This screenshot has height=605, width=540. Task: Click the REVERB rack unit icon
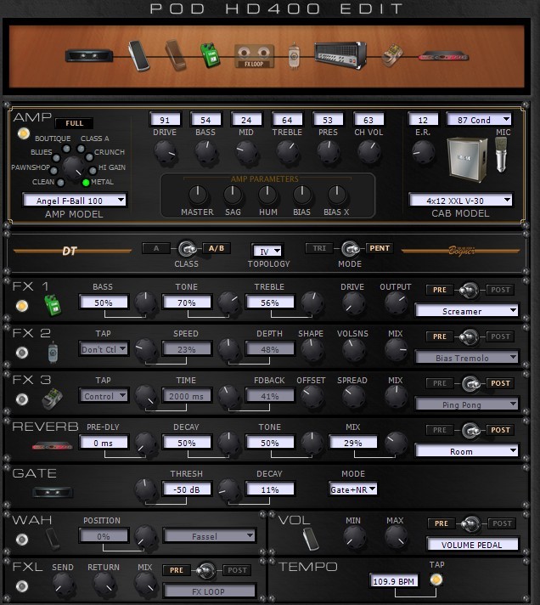tap(53, 446)
